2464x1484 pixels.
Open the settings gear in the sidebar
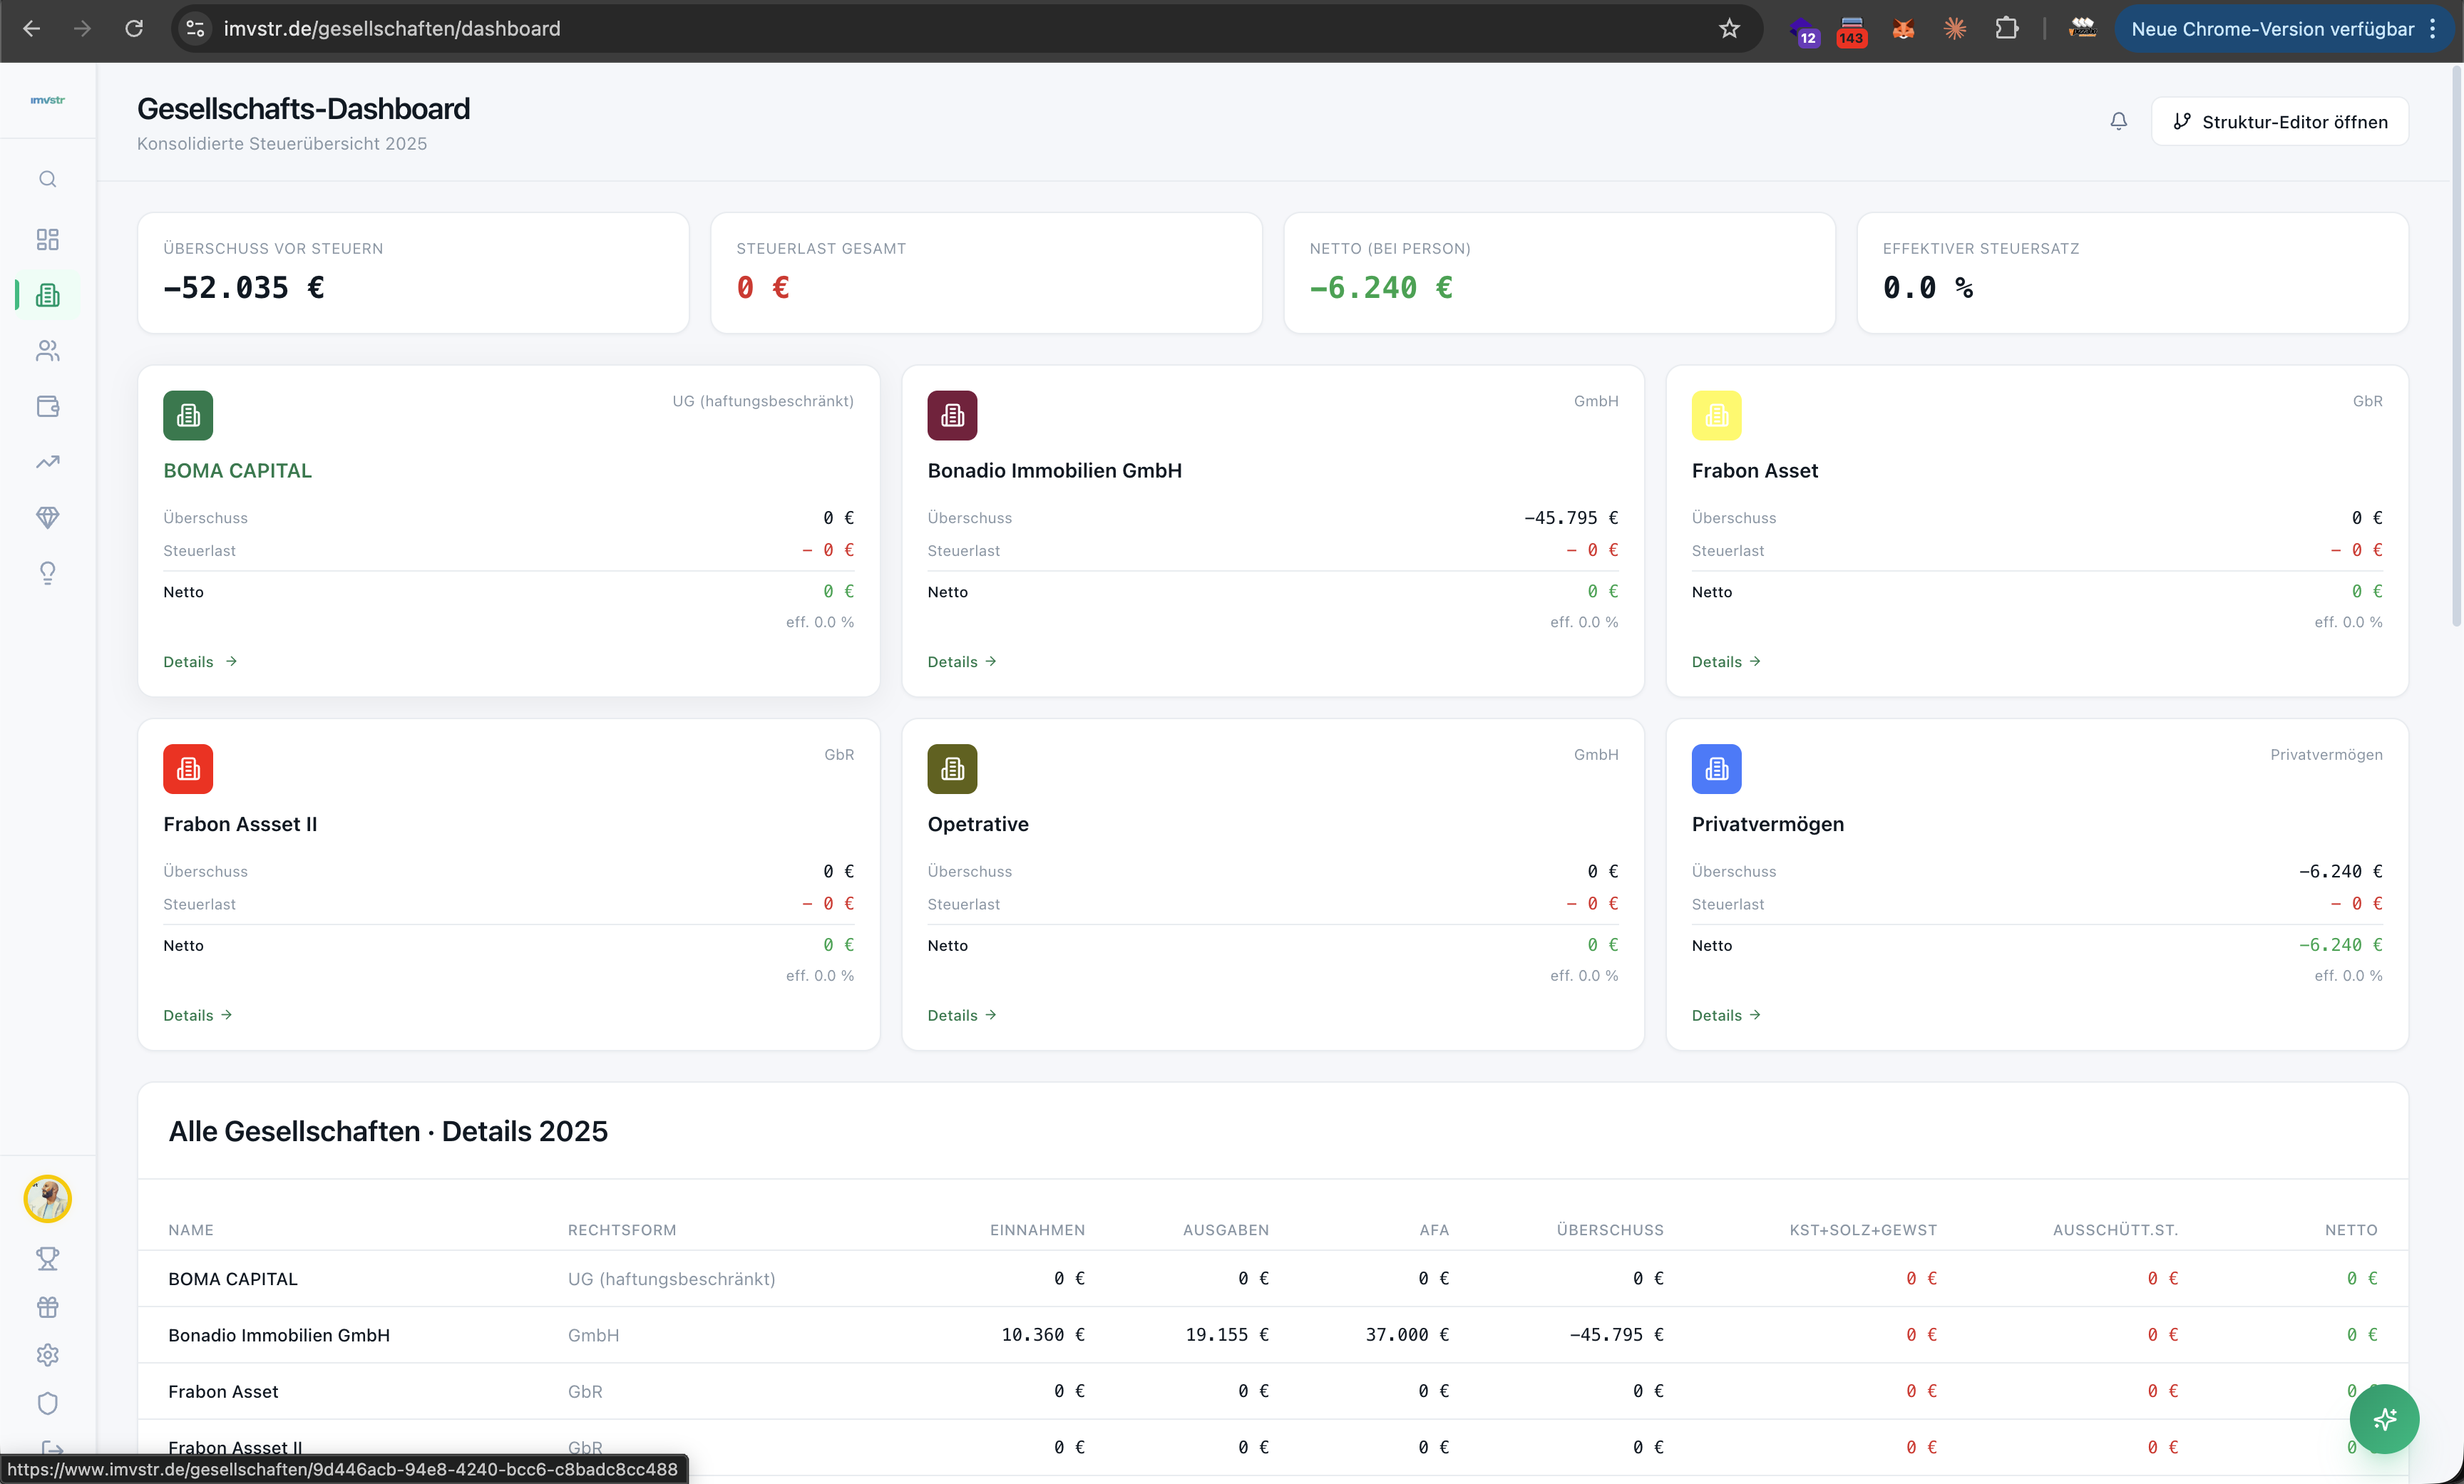(x=47, y=1355)
